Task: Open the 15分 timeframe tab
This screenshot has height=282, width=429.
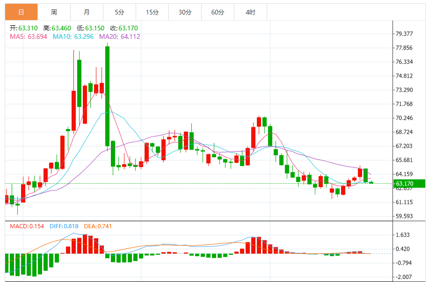Action: coord(153,12)
